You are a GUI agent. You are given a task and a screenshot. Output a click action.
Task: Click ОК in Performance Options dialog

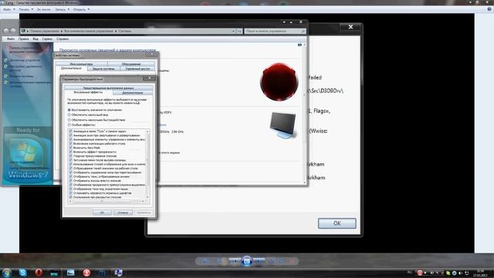[102, 212]
